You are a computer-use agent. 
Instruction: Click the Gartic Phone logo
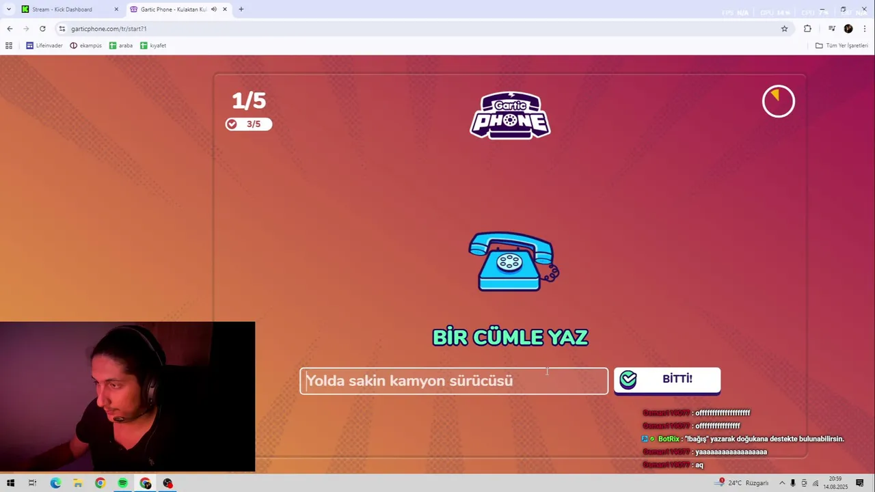510,115
